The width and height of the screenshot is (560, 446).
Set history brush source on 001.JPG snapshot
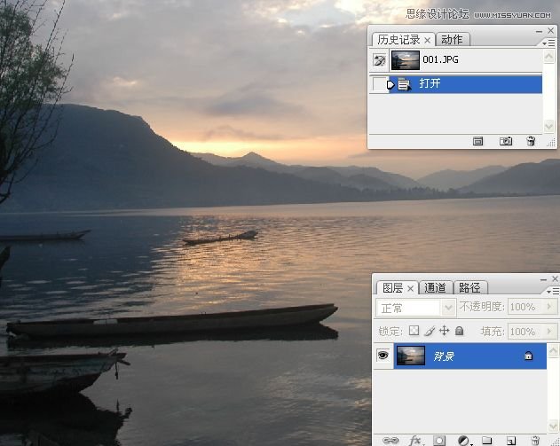379,60
